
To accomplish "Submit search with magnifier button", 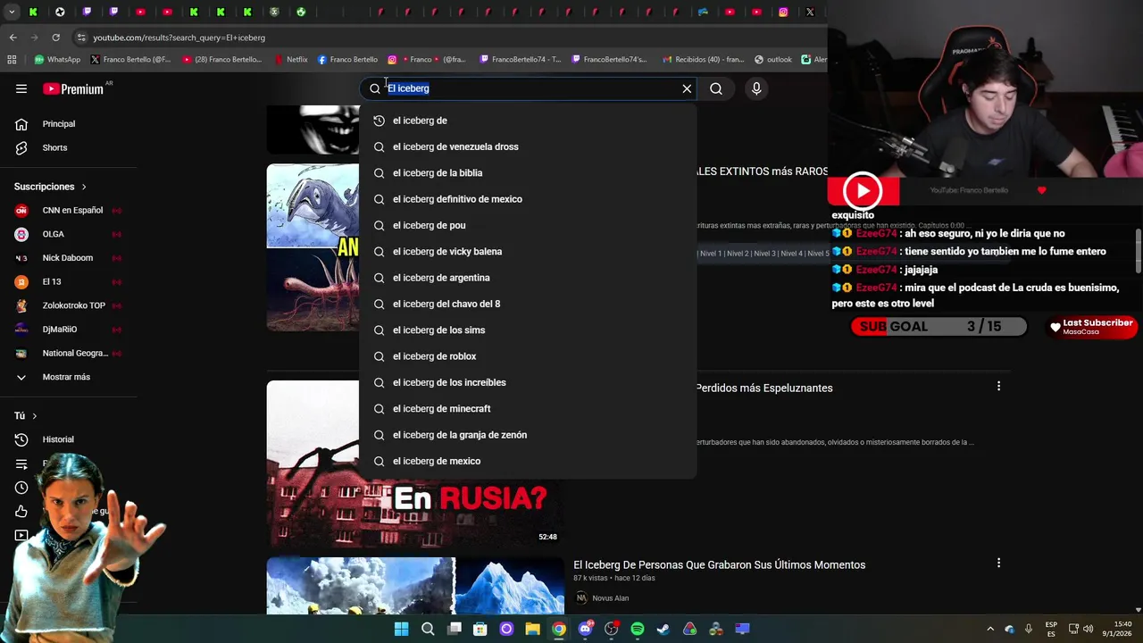I will click(716, 88).
